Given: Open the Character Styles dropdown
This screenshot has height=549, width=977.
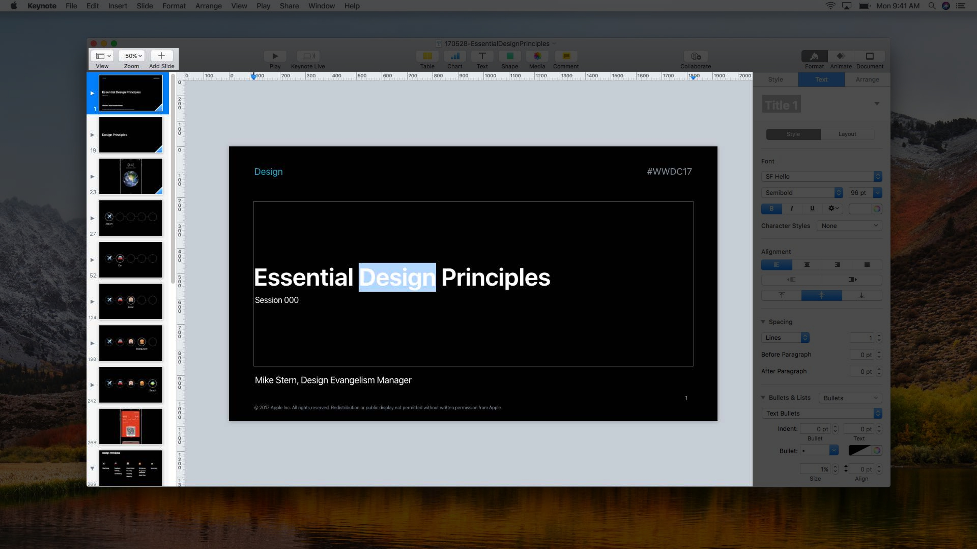Looking at the screenshot, I should pos(849,226).
